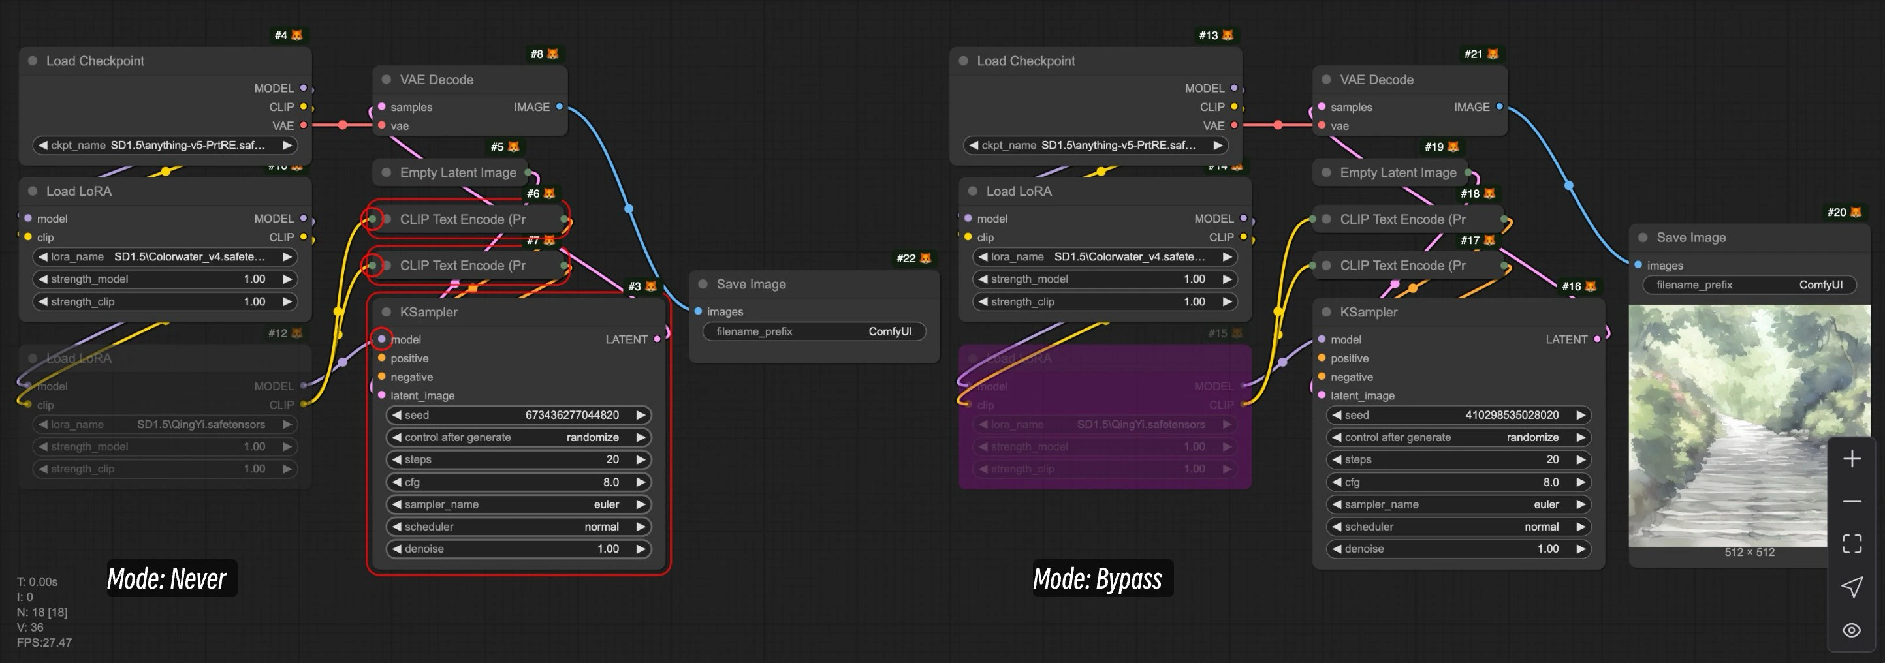Collapse the VAE Decode #21 node via its title dot
This screenshot has width=1885, height=663.
pyautogui.click(x=1325, y=79)
